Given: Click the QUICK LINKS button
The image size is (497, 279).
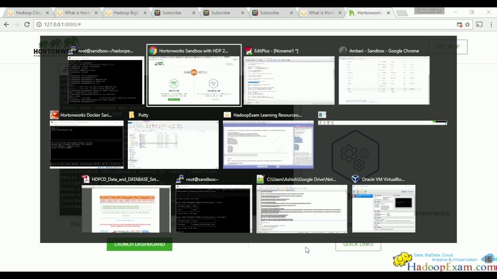Looking at the screenshot, I should 358,244.
